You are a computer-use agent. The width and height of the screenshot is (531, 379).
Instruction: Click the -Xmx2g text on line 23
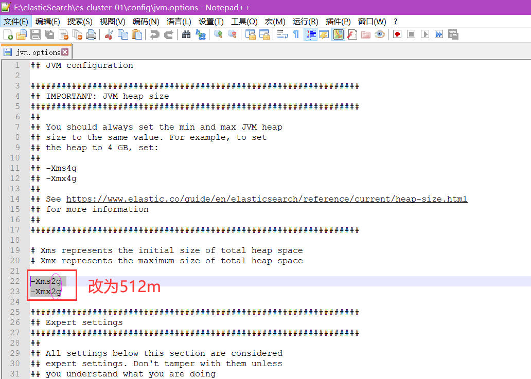(x=46, y=292)
